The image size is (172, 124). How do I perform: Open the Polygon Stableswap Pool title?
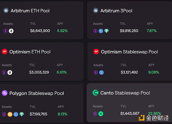pos(36,93)
